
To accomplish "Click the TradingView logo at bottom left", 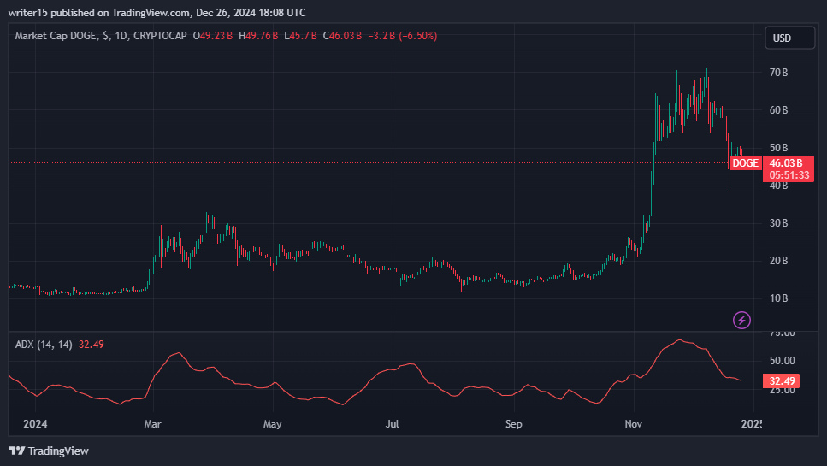I will [49, 451].
